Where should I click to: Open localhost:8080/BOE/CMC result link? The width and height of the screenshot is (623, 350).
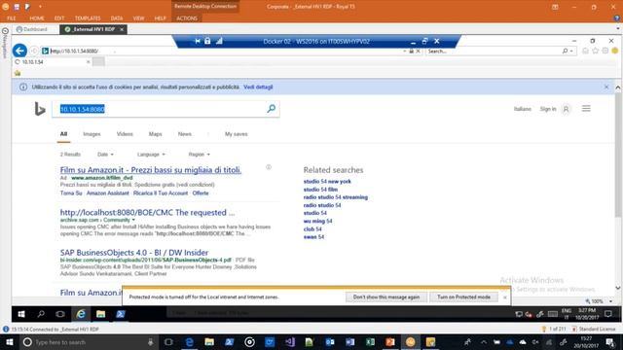147,213
